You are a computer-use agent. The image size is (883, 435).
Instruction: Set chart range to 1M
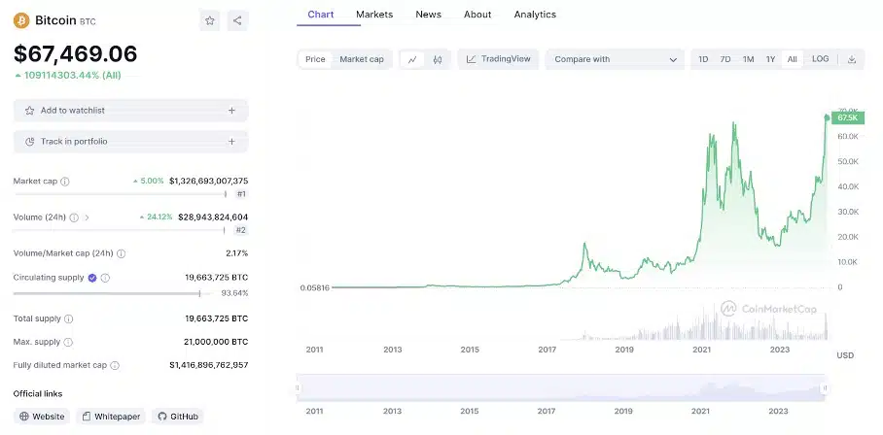coord(748,59)
